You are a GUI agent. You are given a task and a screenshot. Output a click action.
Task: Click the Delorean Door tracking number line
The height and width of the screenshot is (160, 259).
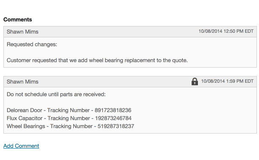tap(69, 110)
